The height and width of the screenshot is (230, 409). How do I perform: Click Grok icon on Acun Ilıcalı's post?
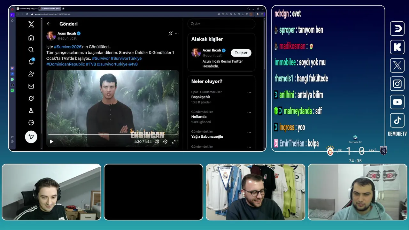click(171, 33)
